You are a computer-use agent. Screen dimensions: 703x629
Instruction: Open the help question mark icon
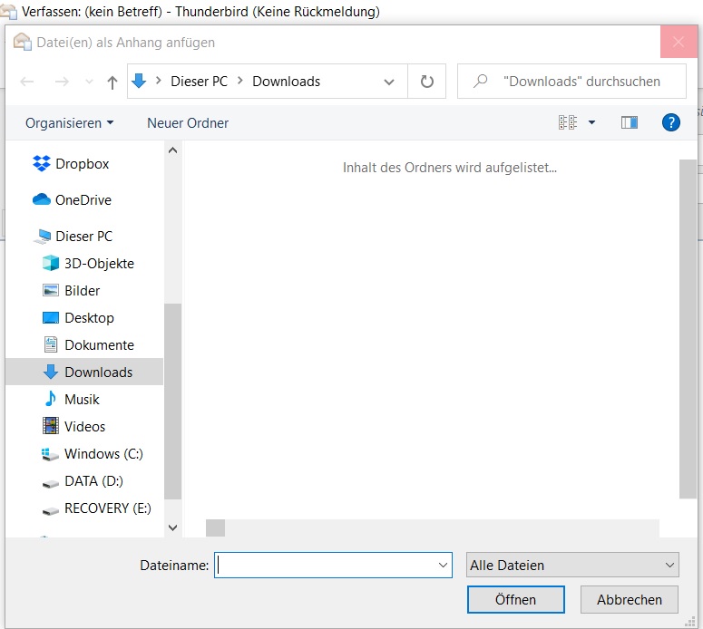(x=671, y=122)
